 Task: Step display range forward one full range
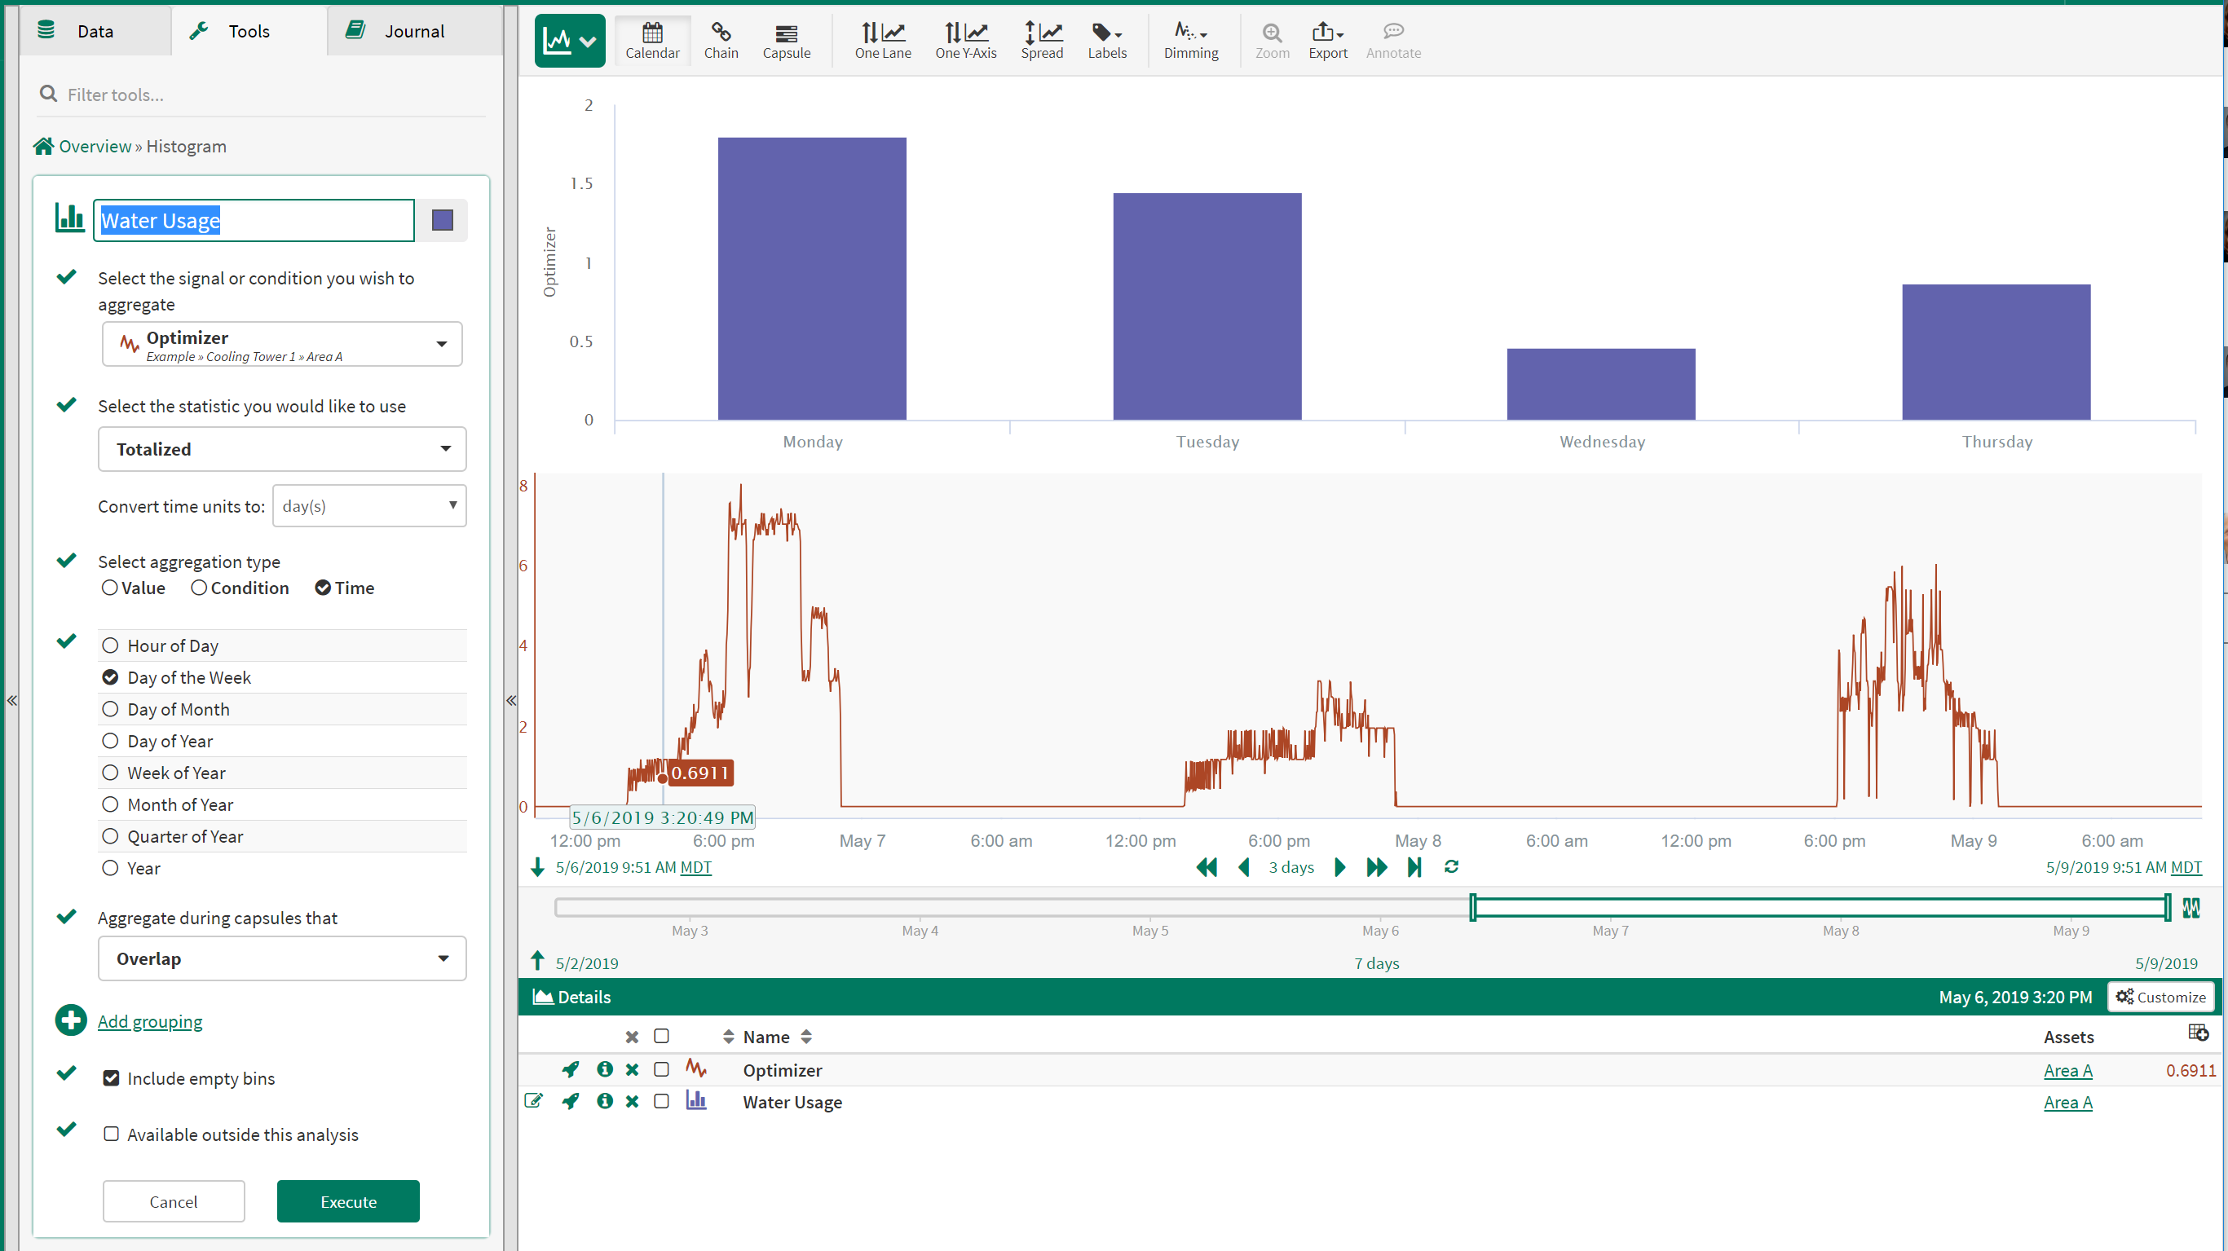1376,866
